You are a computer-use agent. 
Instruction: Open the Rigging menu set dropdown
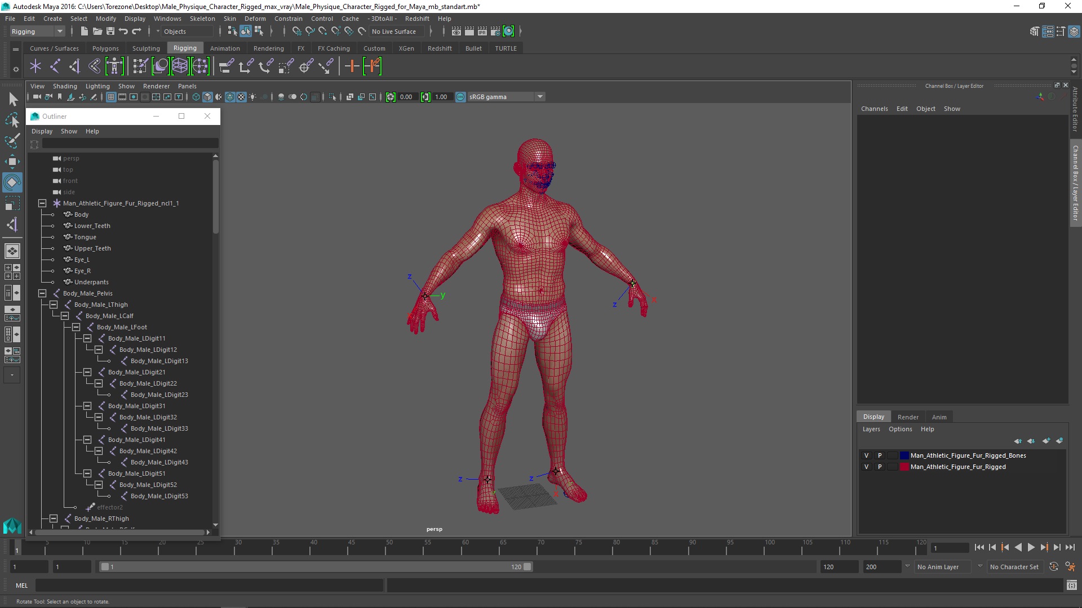pyautogui.click(x=37, y=32)
